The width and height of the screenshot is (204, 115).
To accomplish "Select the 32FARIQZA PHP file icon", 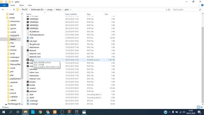I will [28, 19].
